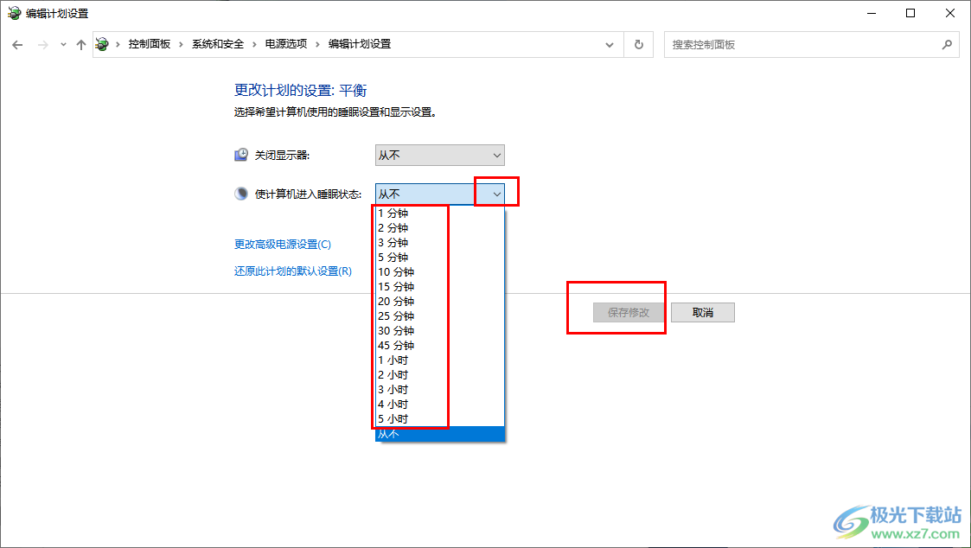971x548 pixels.
Task: Click the window title icon
Action: point(14,13)
